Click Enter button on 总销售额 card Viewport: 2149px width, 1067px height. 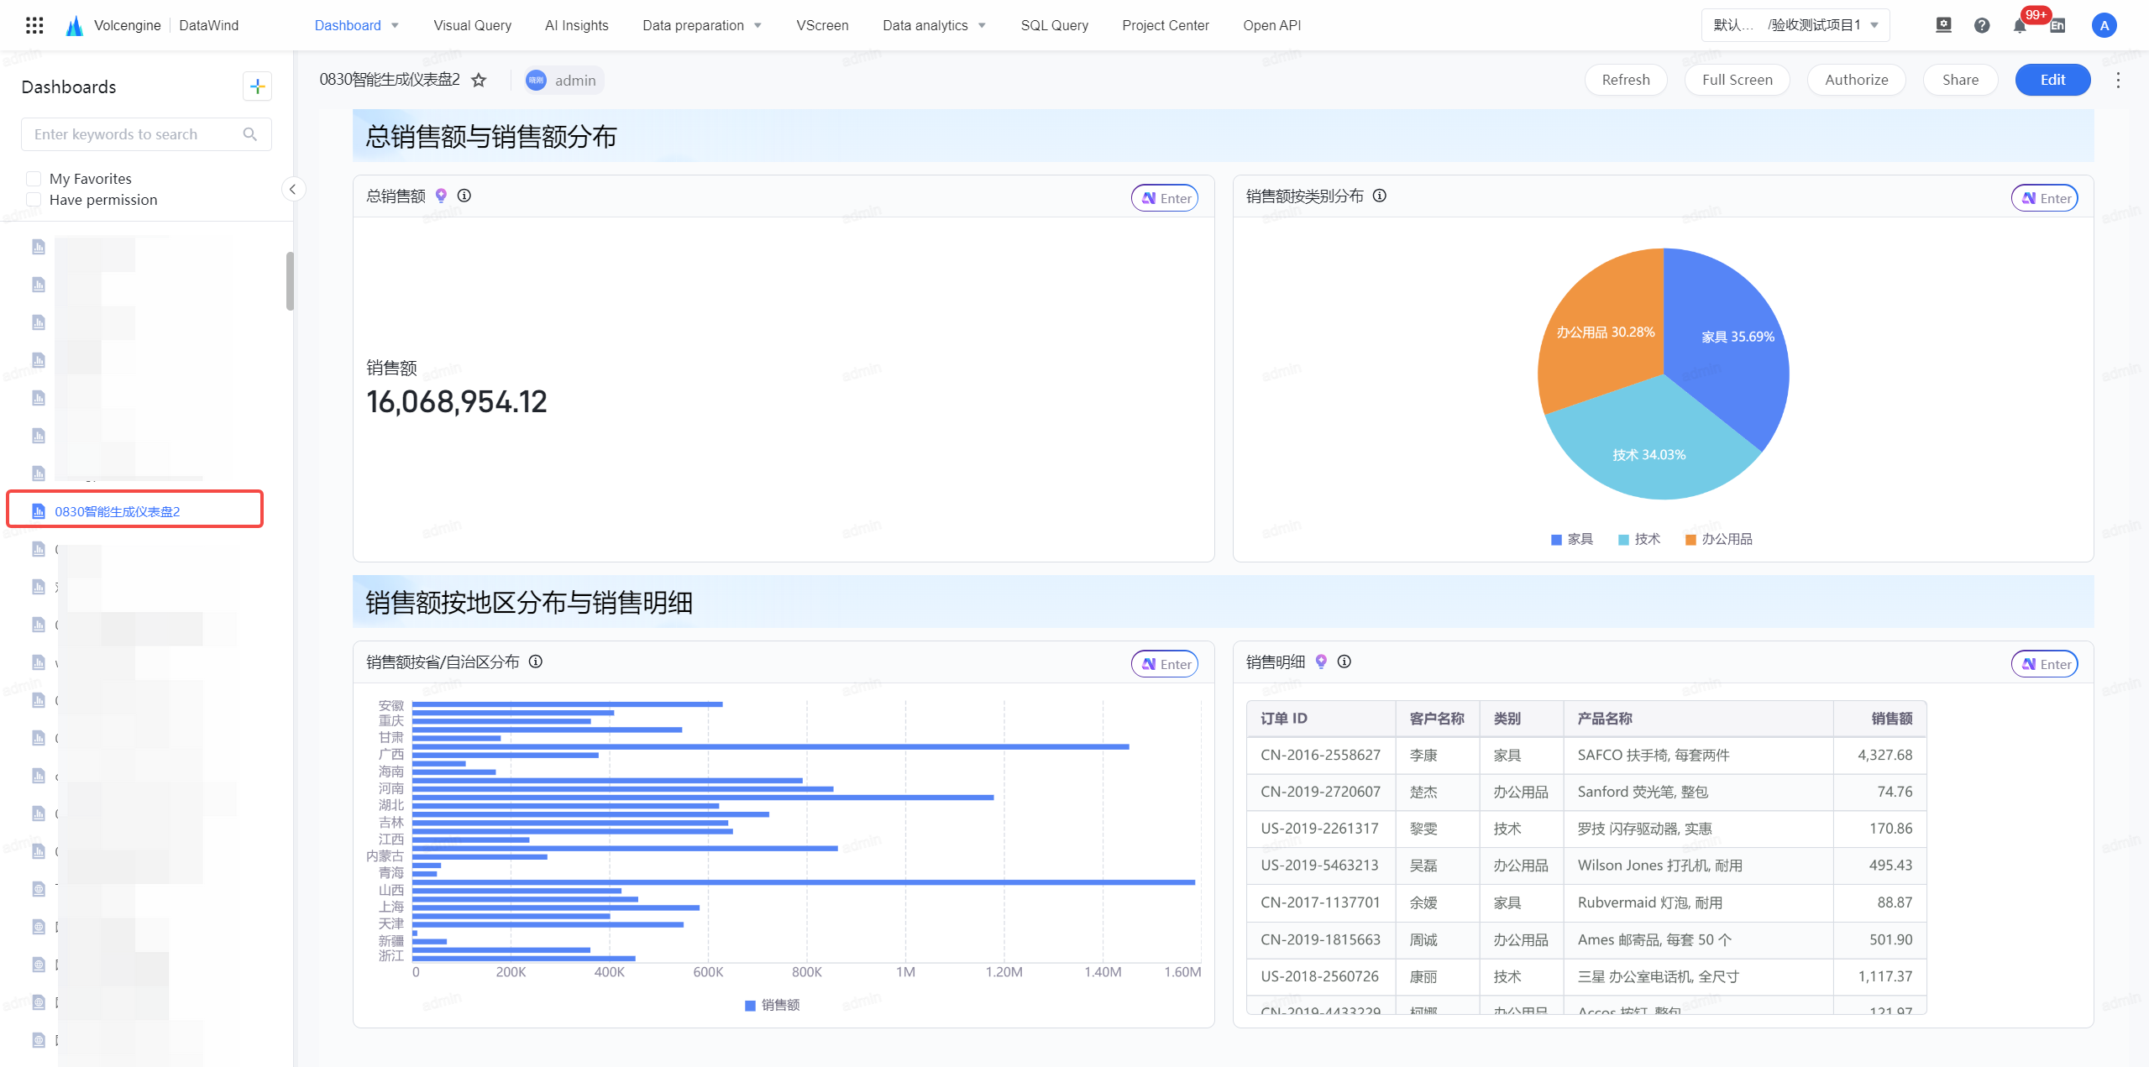1165,198
